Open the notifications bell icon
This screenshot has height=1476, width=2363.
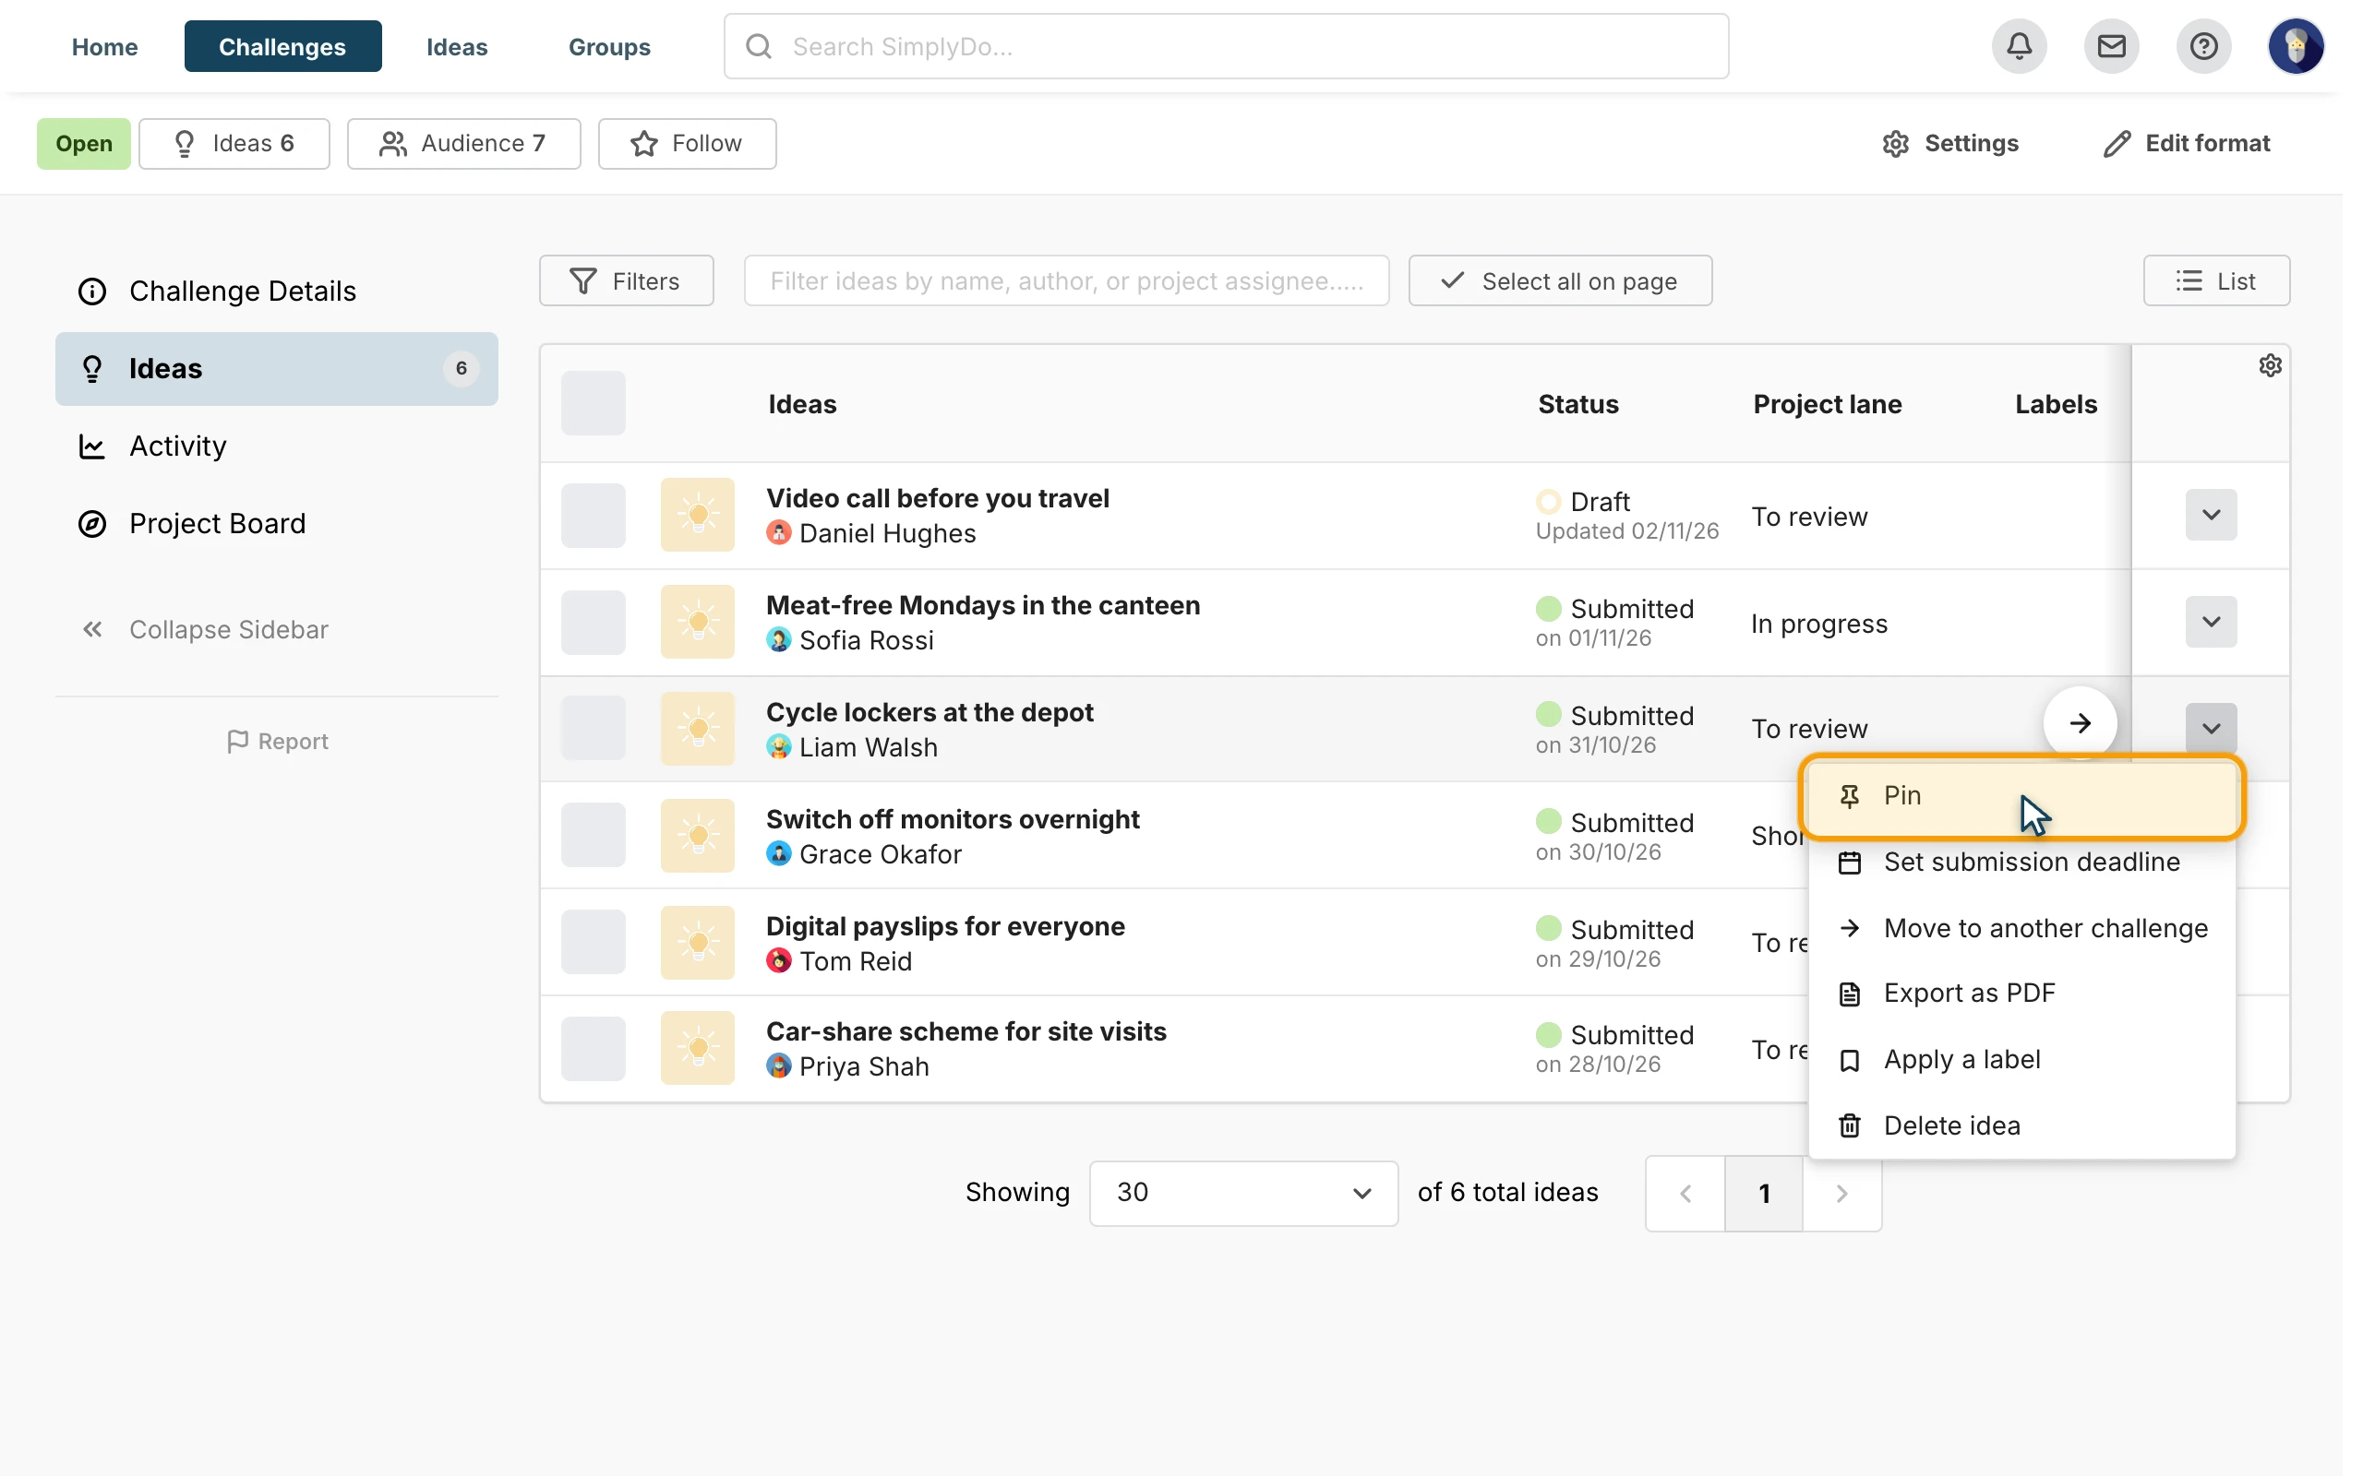coord(2020,46)
